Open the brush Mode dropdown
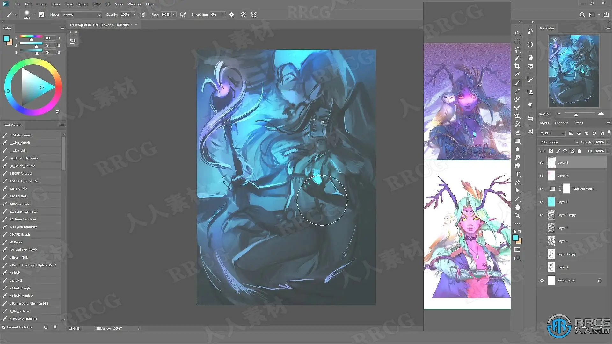This screenshot has width=612, height=344. pyautogui.click(x=82, y=15)
